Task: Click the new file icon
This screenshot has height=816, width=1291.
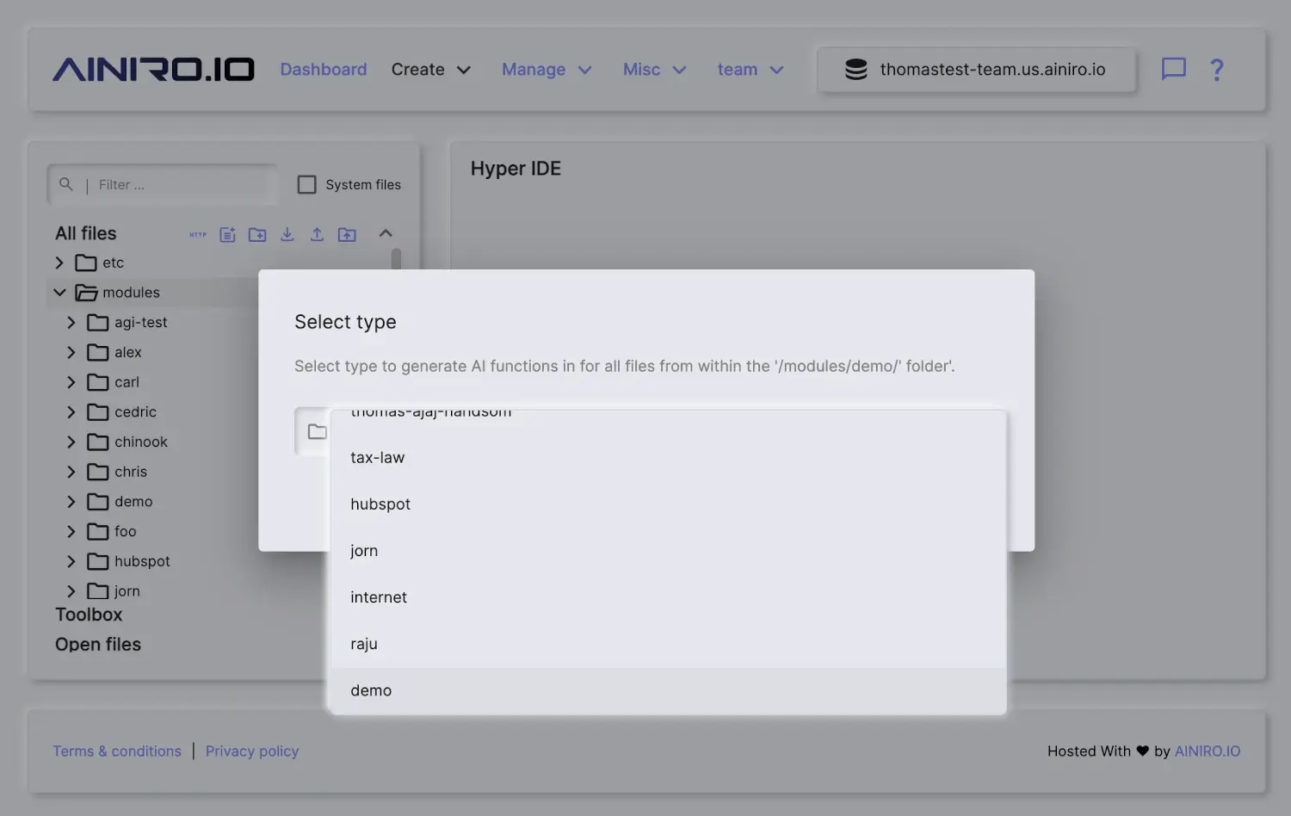Action: click(227, 234)
